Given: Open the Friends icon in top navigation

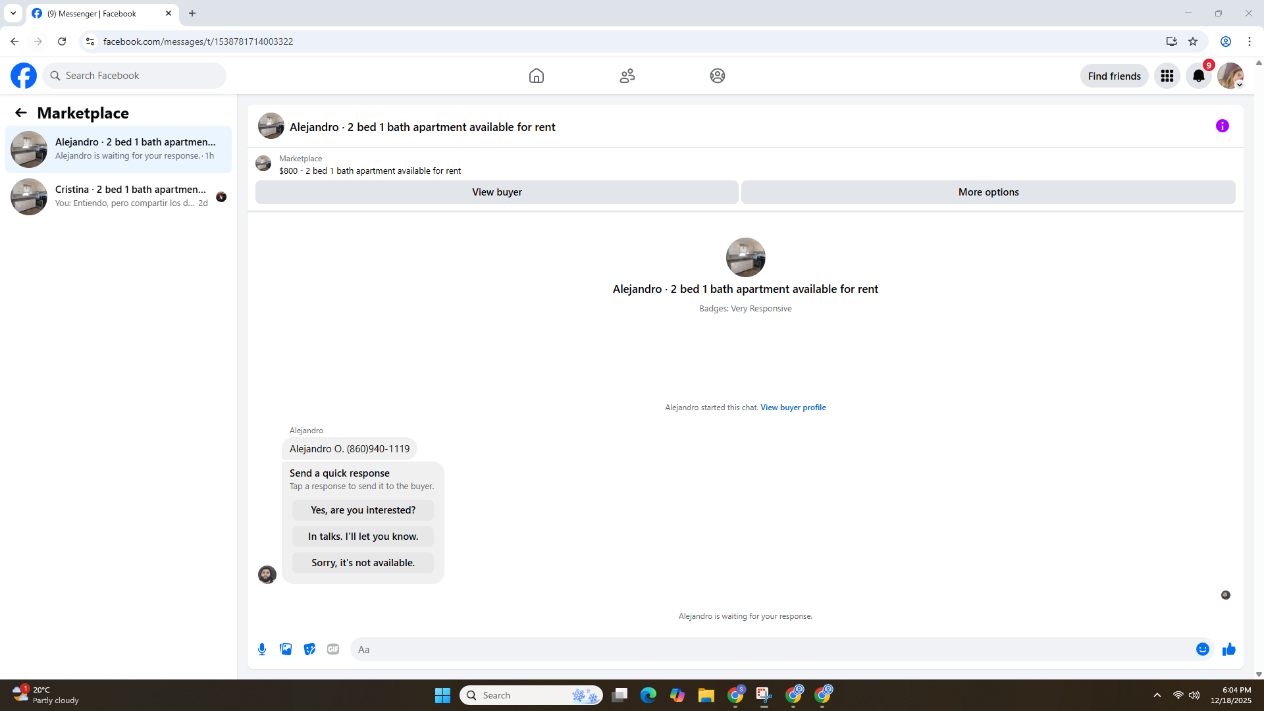Looking at the screenshot, I should pyautogui.click(x=627, y=76).
